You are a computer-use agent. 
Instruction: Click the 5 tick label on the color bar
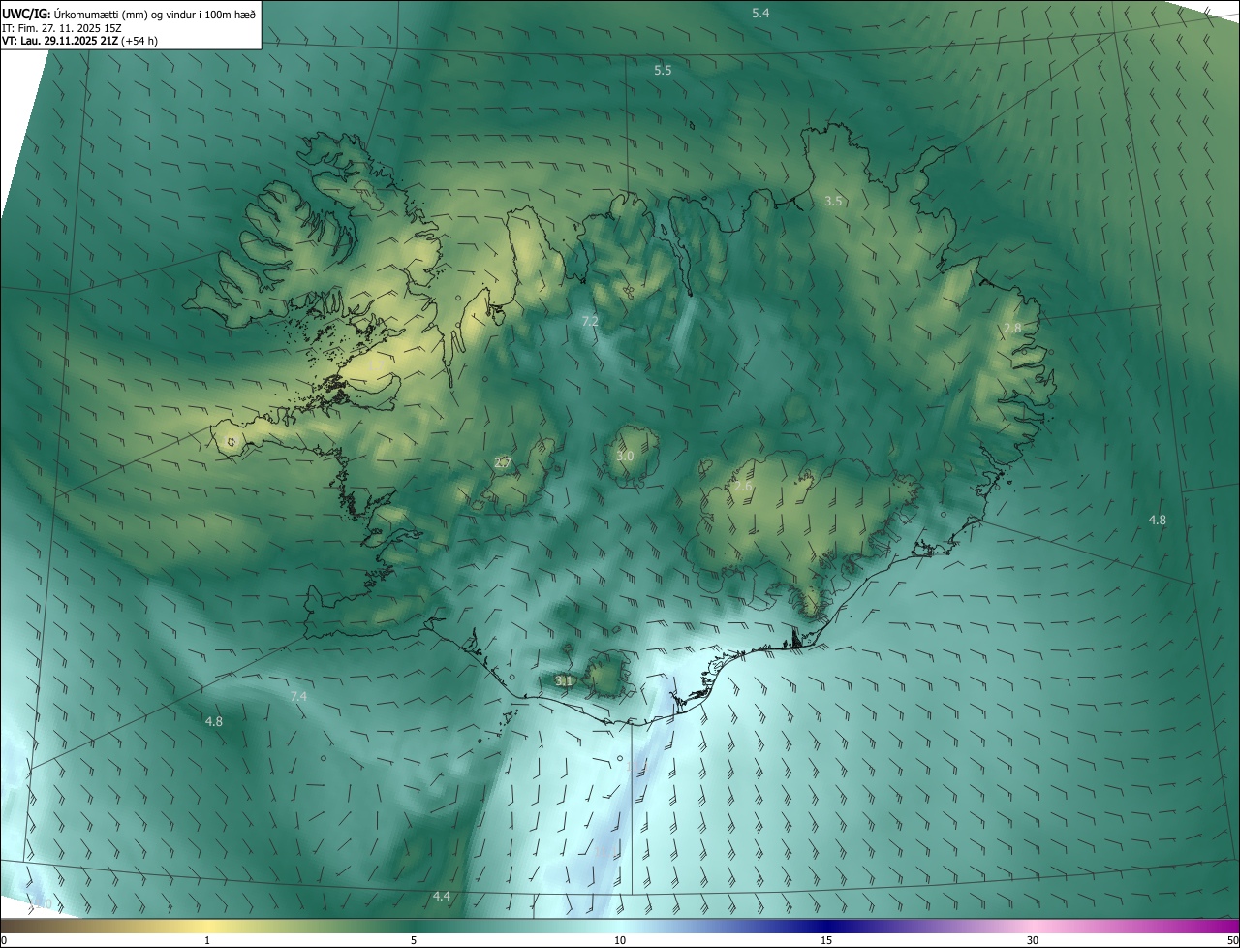[414, 940]
